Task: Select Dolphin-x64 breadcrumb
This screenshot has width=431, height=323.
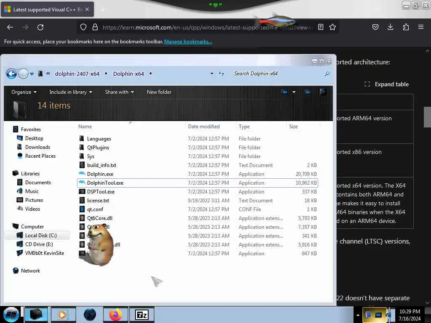Action: tap(128, 74)
